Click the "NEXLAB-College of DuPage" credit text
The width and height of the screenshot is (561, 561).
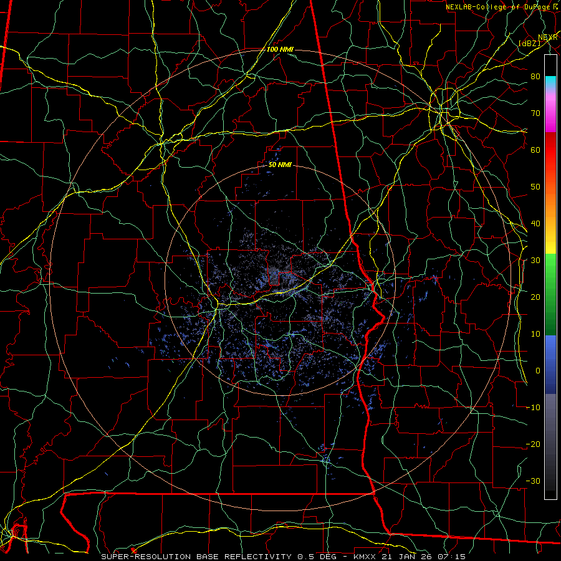click(497, 7)
